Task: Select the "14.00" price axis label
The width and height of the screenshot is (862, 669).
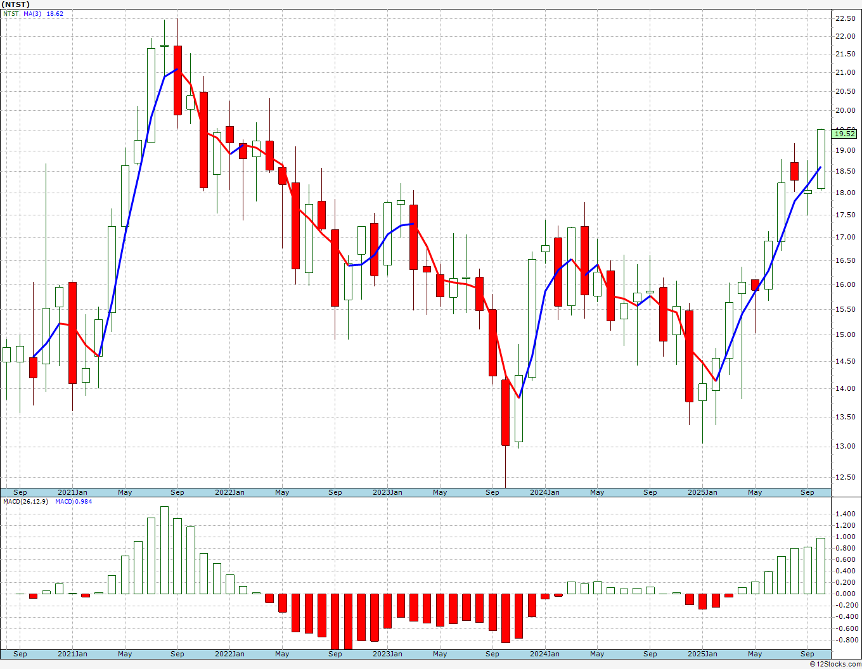Action: point(845,388)
